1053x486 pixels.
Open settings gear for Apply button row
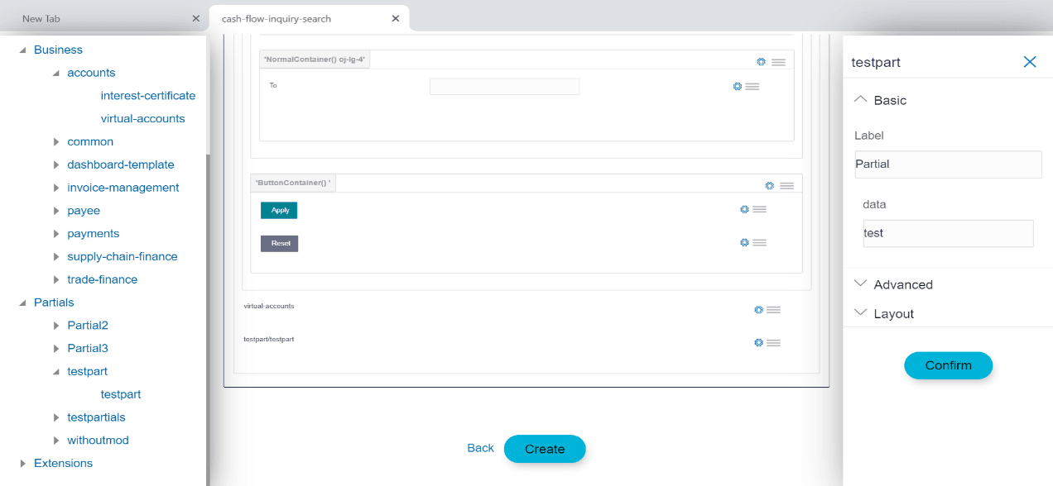click(744, 209)
